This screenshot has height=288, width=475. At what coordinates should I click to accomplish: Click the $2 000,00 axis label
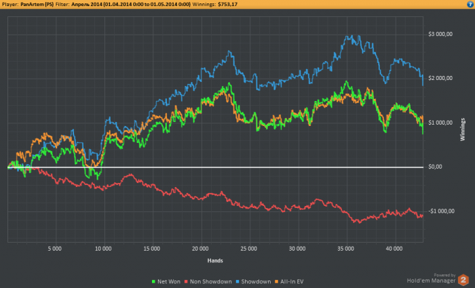coord(440,79)
